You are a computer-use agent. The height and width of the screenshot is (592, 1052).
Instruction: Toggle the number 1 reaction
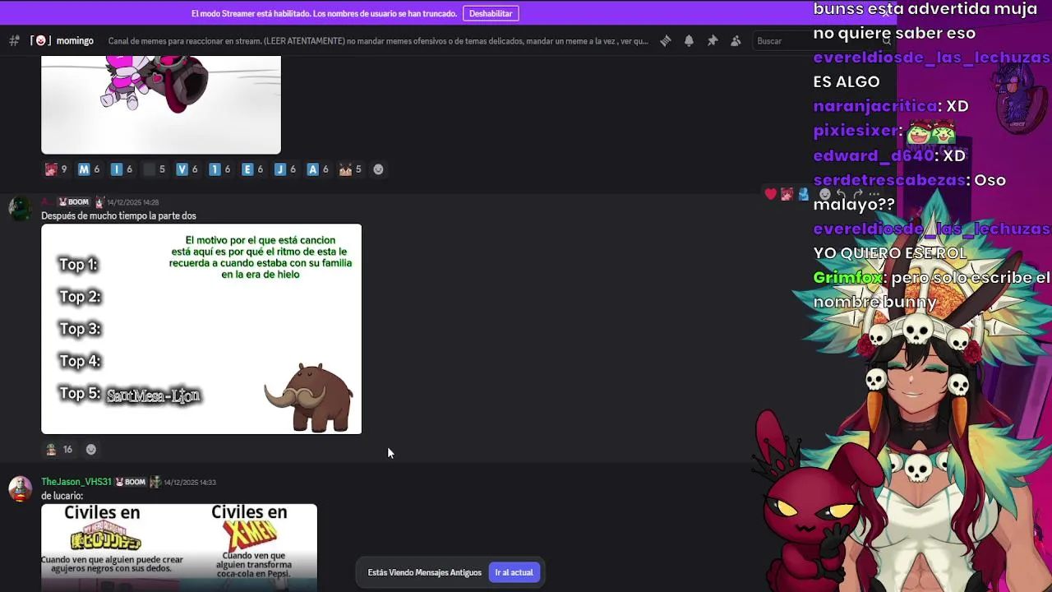pos(220,169)
